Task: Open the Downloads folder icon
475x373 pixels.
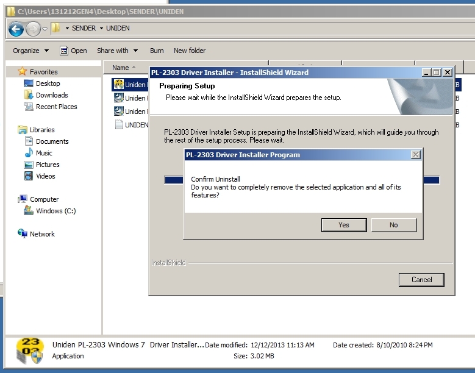Action: click(x=29, y=95)
